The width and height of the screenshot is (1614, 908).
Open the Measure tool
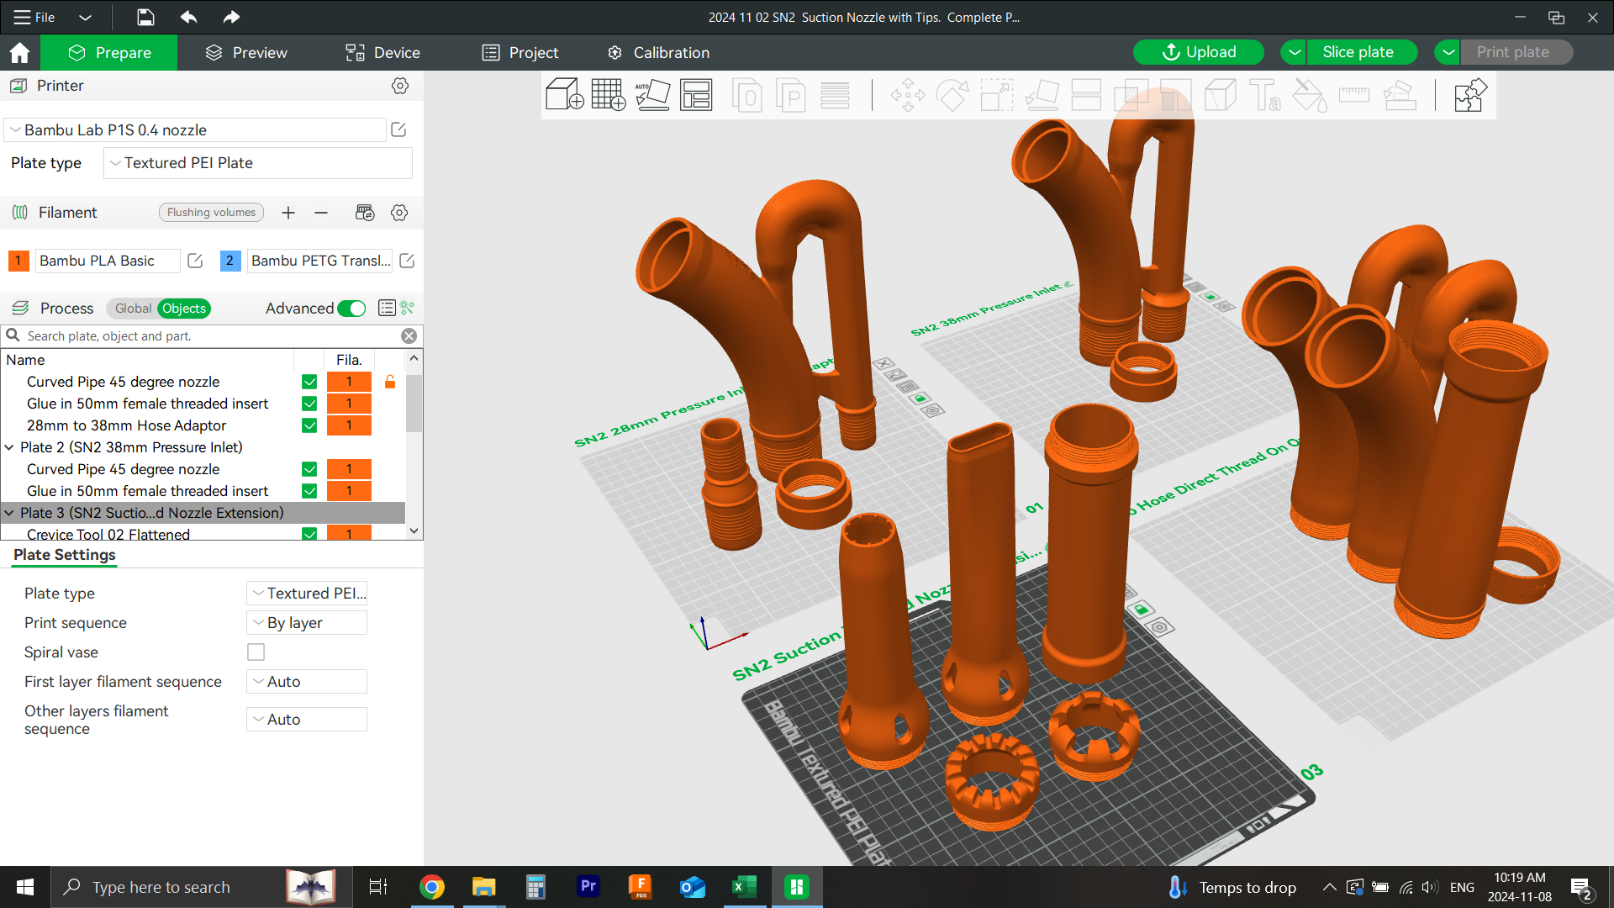pyautogui.click(x=1355, y=95)
